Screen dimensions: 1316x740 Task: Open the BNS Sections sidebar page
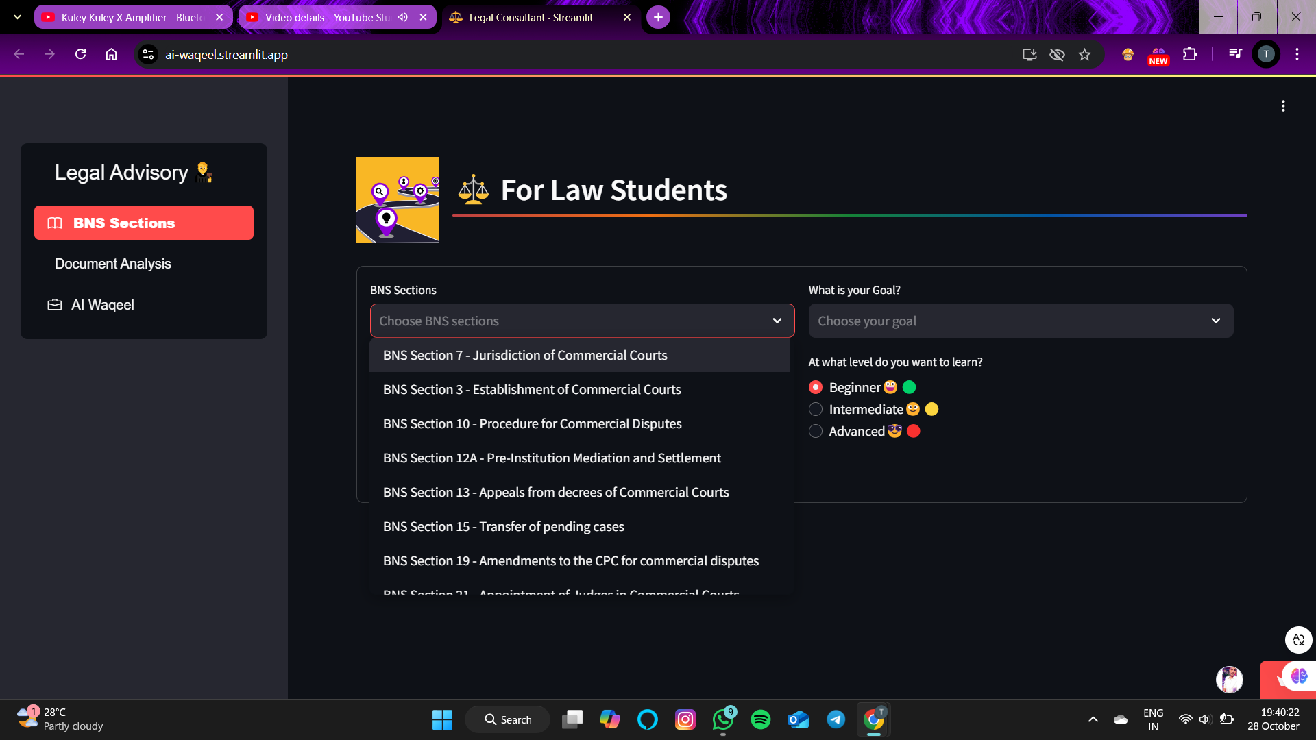pyautogui.click(x=144, y=223)
